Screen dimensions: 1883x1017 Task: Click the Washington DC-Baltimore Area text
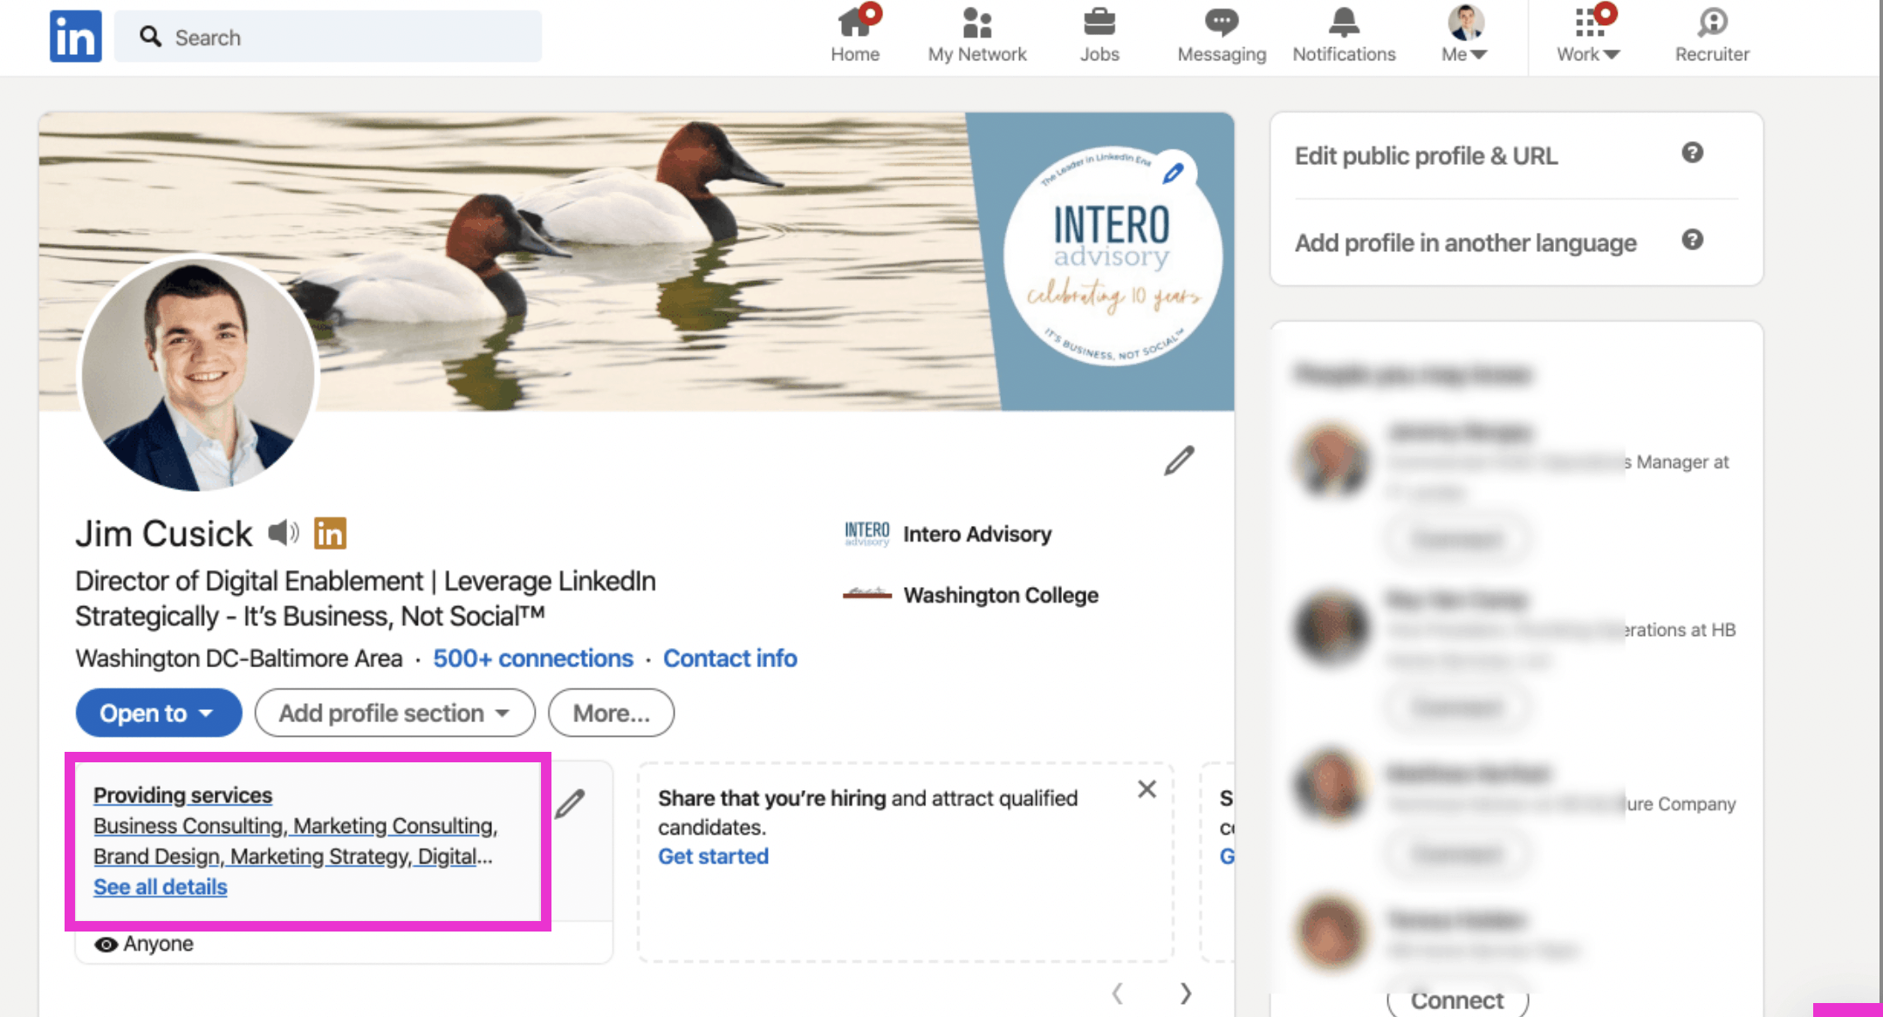(x=239, y=659)
